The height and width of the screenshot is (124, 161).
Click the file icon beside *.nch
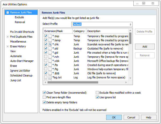click(50, 57)
